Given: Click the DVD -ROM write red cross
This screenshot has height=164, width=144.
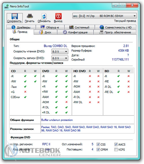Looking at the screenshot, I should [67, 102].
